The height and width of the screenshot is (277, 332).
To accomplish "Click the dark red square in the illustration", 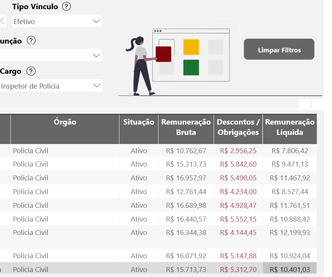I will point(163,54).
